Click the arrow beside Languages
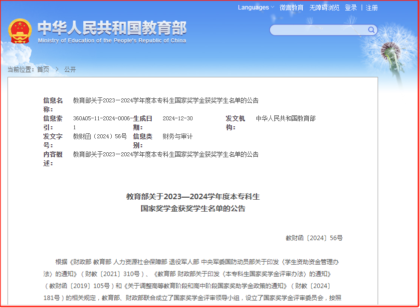Viewport: 420px width, 308px height. tap(272, 7)
